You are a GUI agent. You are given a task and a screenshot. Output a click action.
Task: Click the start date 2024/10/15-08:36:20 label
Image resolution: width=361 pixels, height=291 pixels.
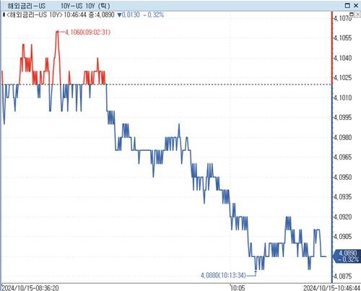(x=30, y=287)
